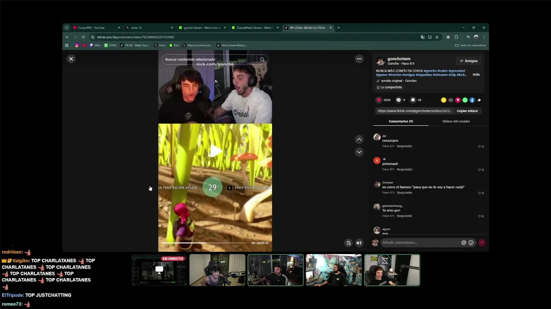Bookmark this page with star icon
The image size is (551, 309).
[437, 37]
